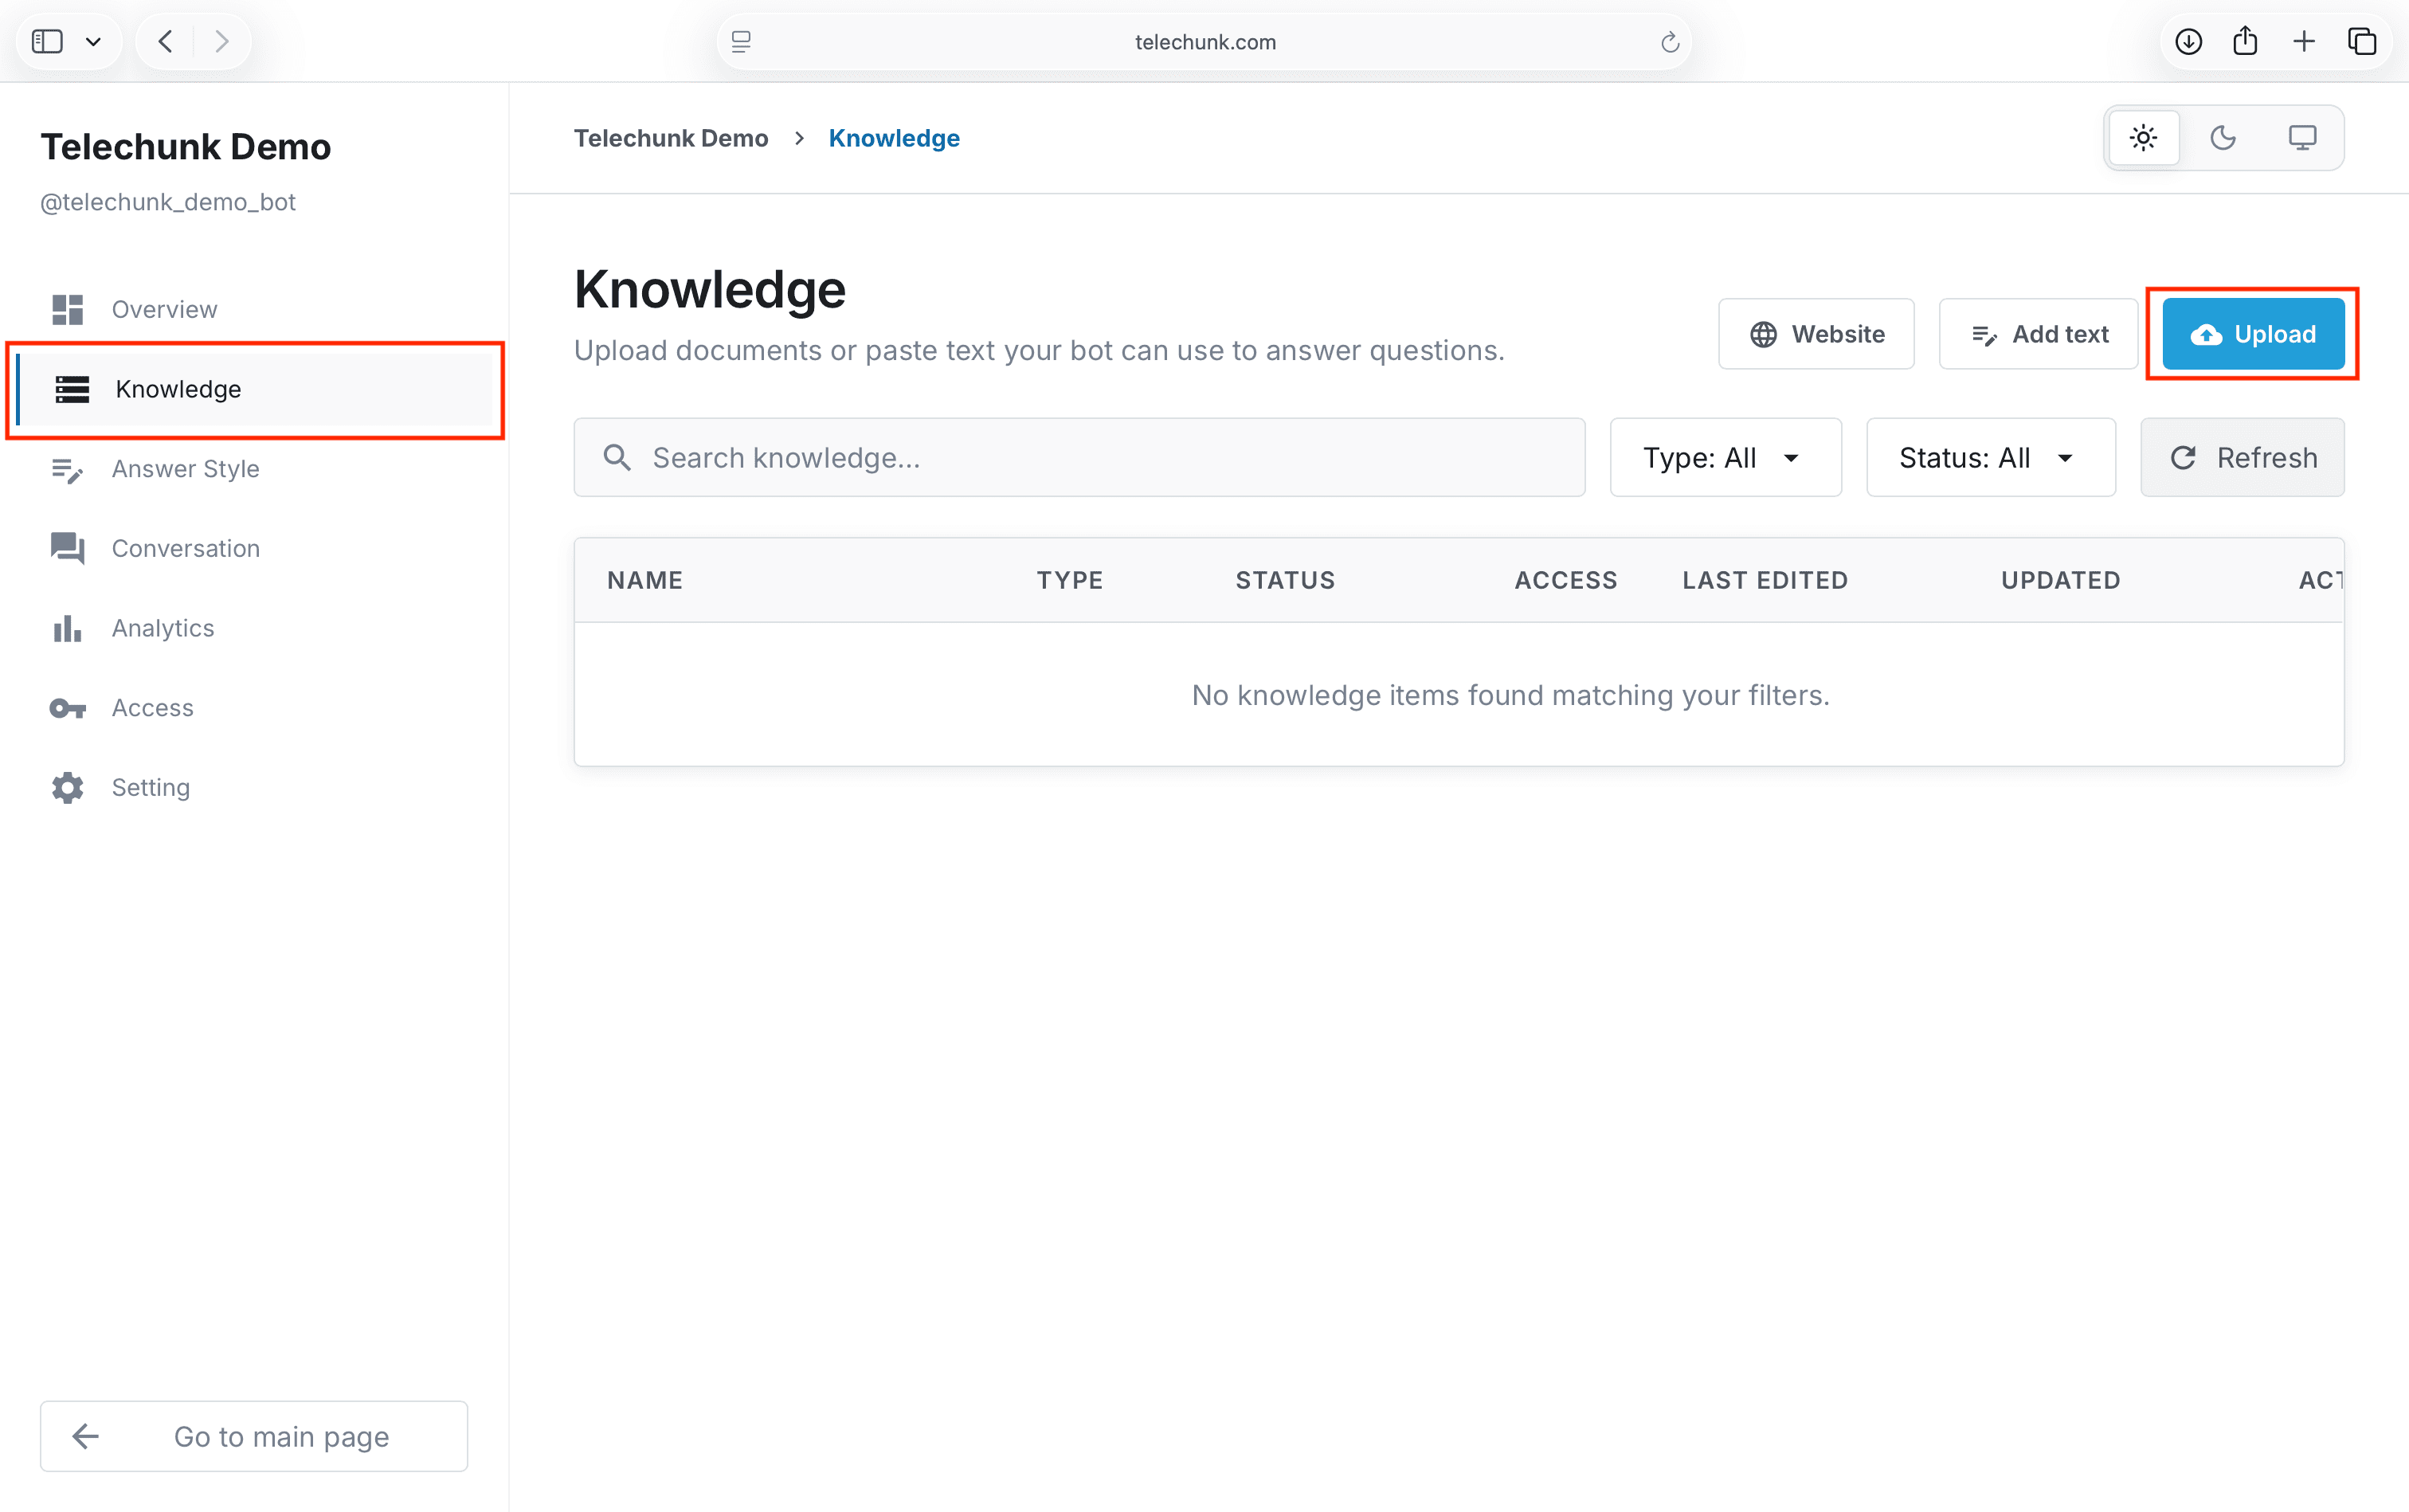Go back in browser history
2409x1512 pixels.
pos(166,41)
